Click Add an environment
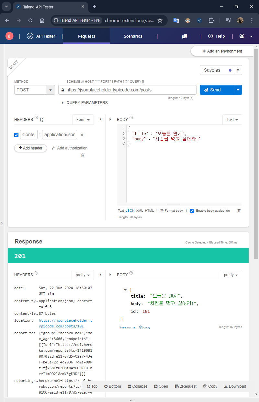This screenshot has width=259, height=402. pos(222,51)
